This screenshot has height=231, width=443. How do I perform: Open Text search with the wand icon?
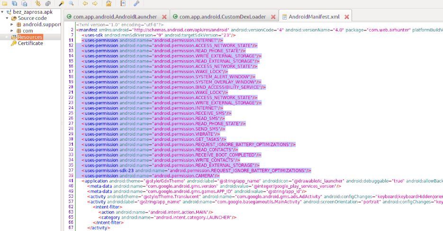[x=61, y=3]
